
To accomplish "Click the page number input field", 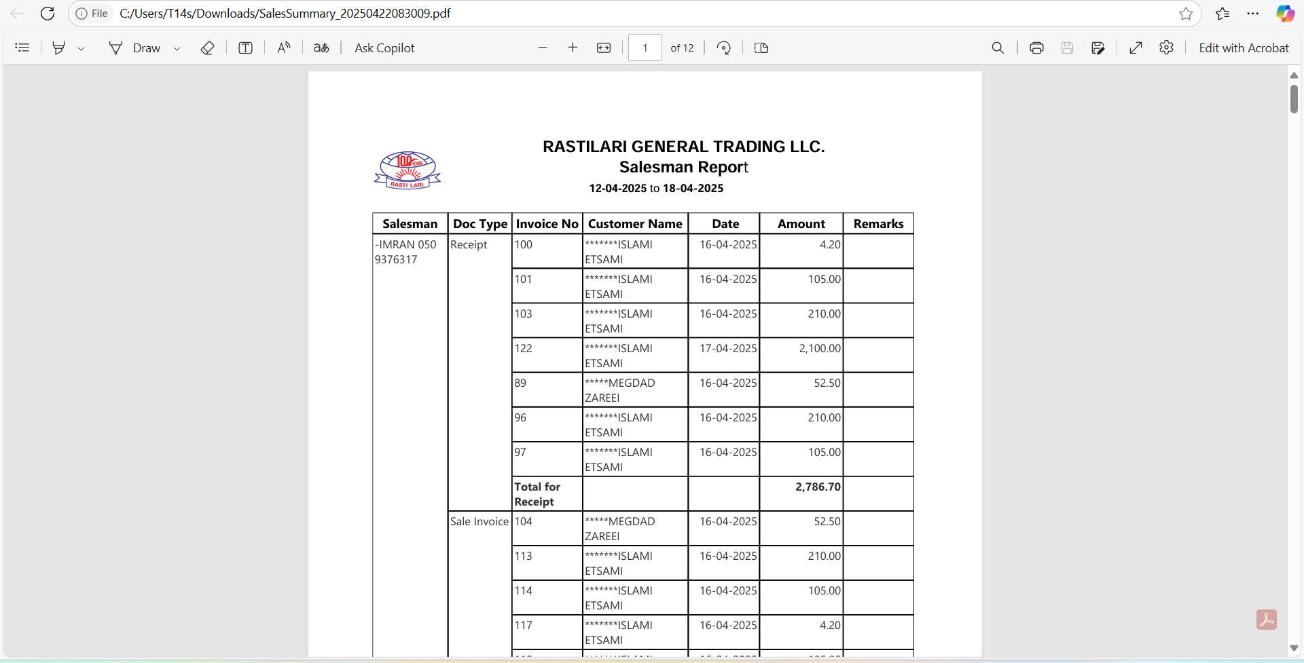I will (645, 48).
